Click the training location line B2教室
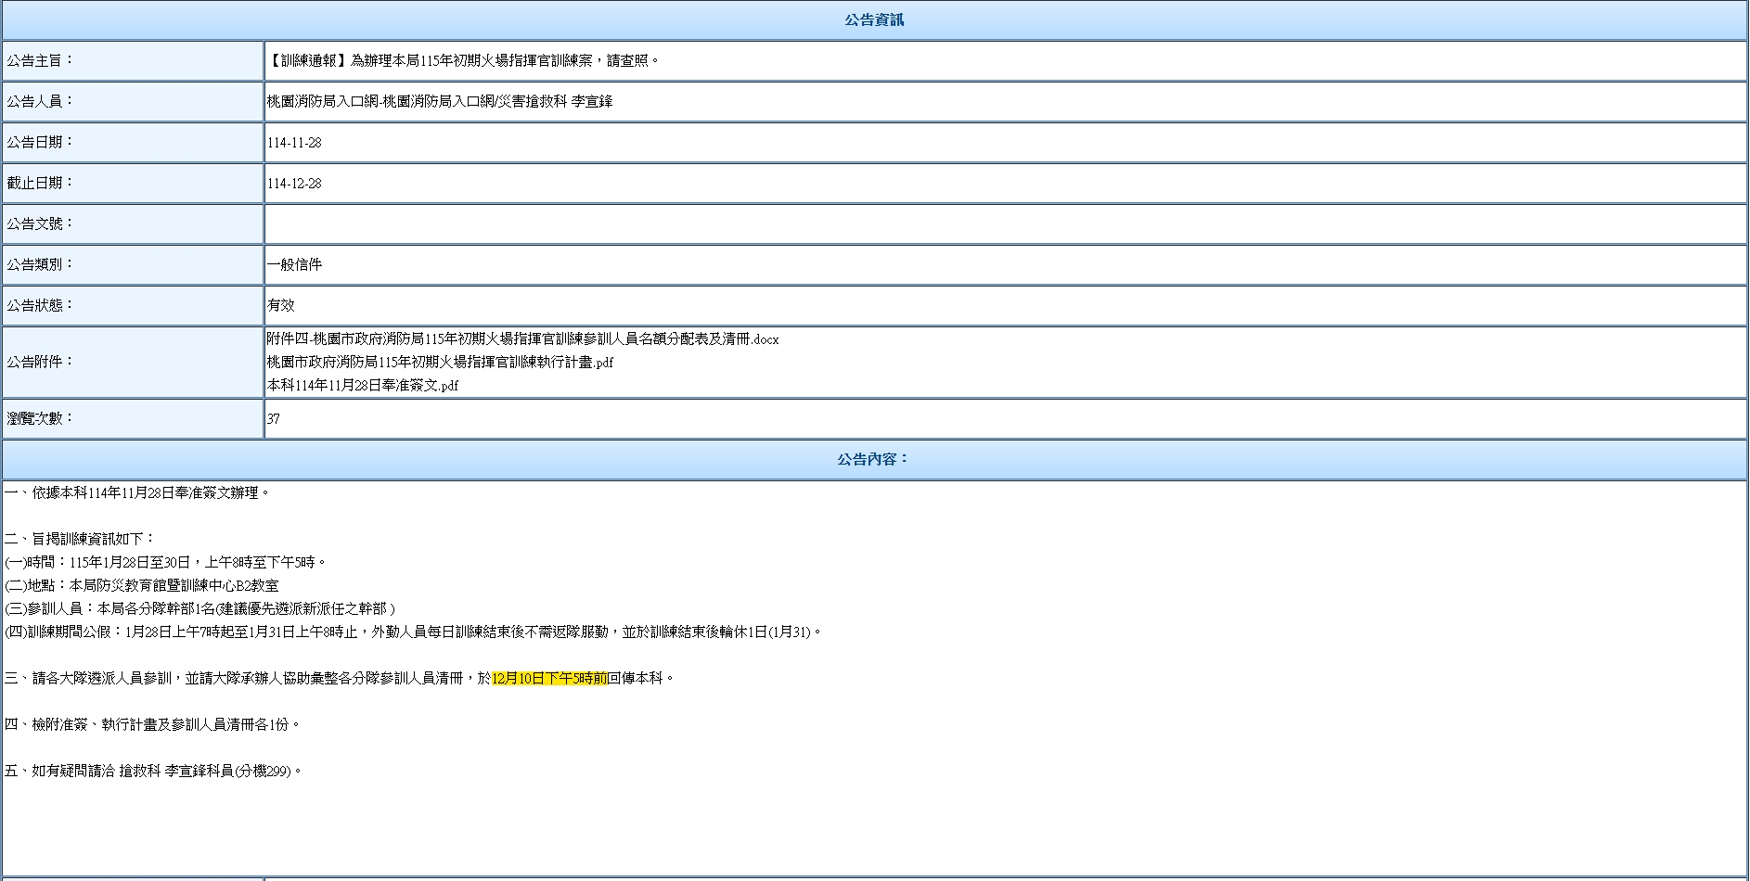The image size is (1750, 881). (x=141, y=586)
